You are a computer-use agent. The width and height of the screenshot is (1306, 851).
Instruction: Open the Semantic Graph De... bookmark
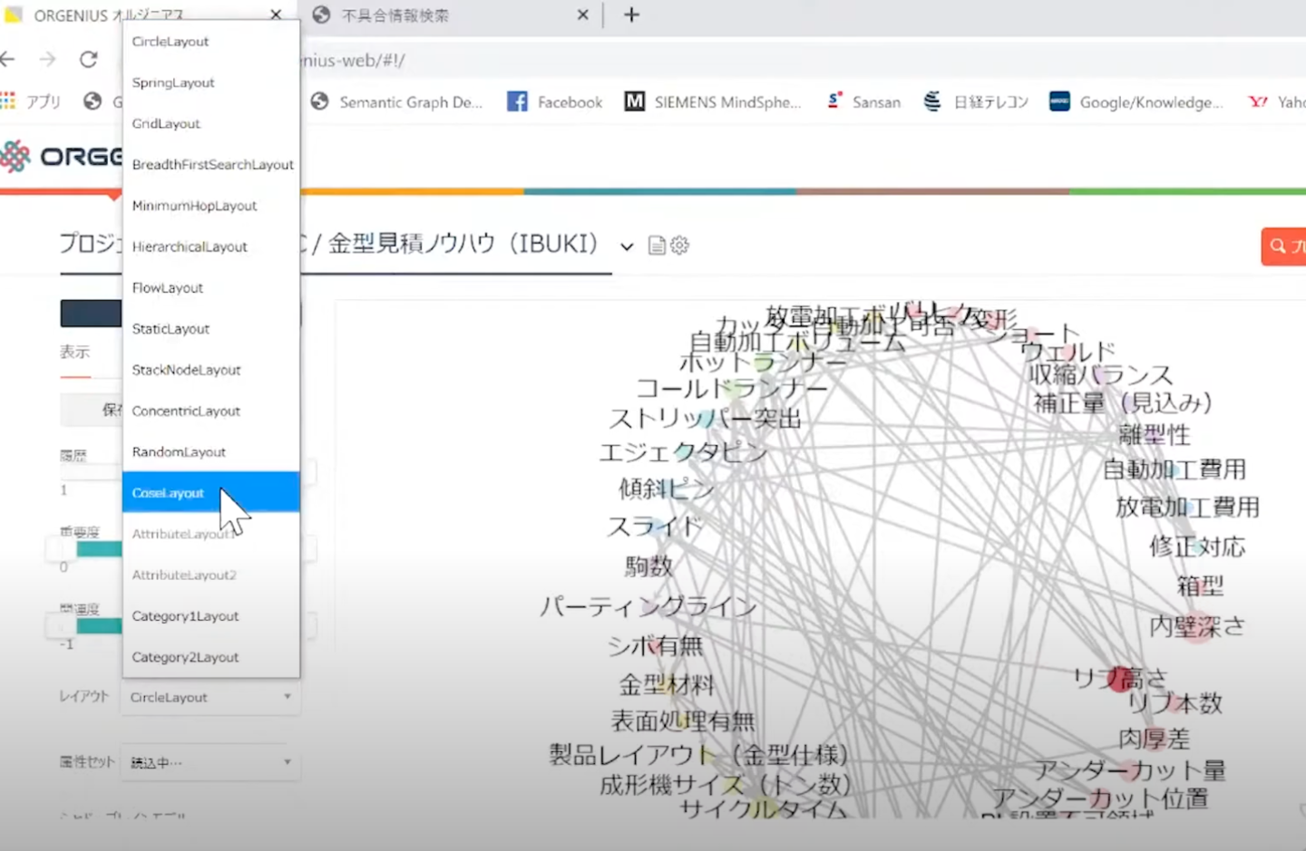point(396,102)
